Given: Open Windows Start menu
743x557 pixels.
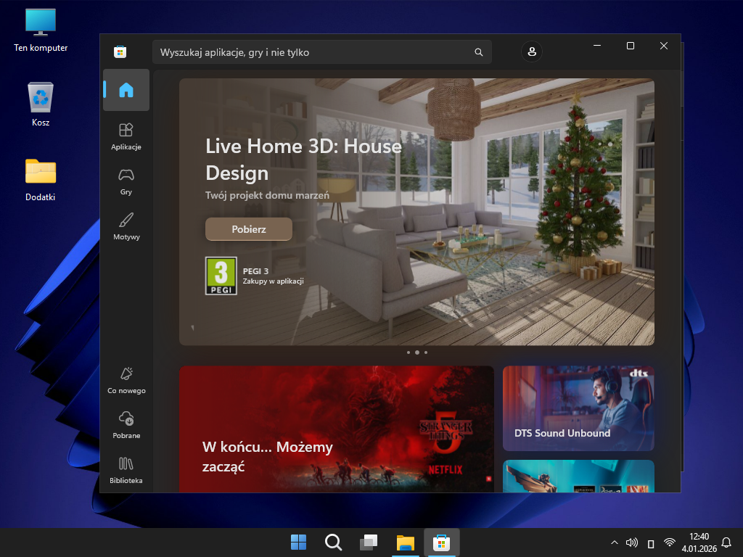Looking at the screenshot, I should click(298, 542).
